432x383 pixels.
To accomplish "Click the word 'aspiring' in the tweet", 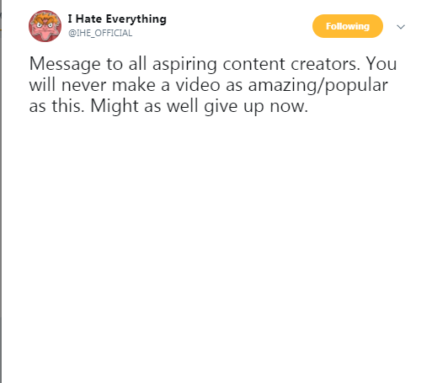I will 184,65.
